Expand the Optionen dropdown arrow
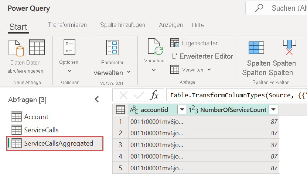The height and width of the screenshot is (174, 307). pos(69,71)
